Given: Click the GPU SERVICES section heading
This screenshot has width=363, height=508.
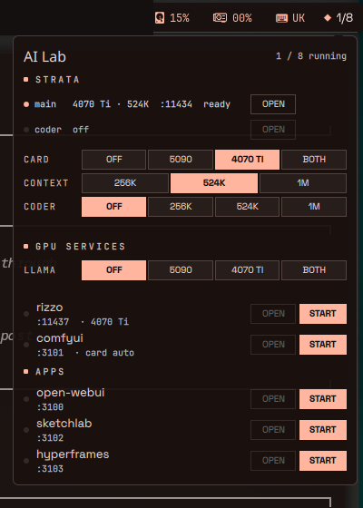Looking at the screenshot, I should (x=80, y=247).
